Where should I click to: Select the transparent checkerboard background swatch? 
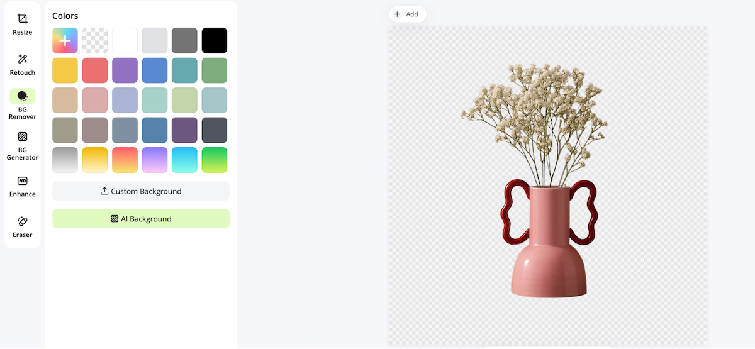(95, 40)
